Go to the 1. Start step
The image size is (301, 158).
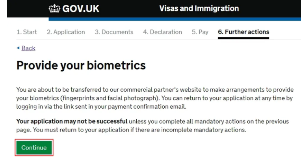[27, 32]
